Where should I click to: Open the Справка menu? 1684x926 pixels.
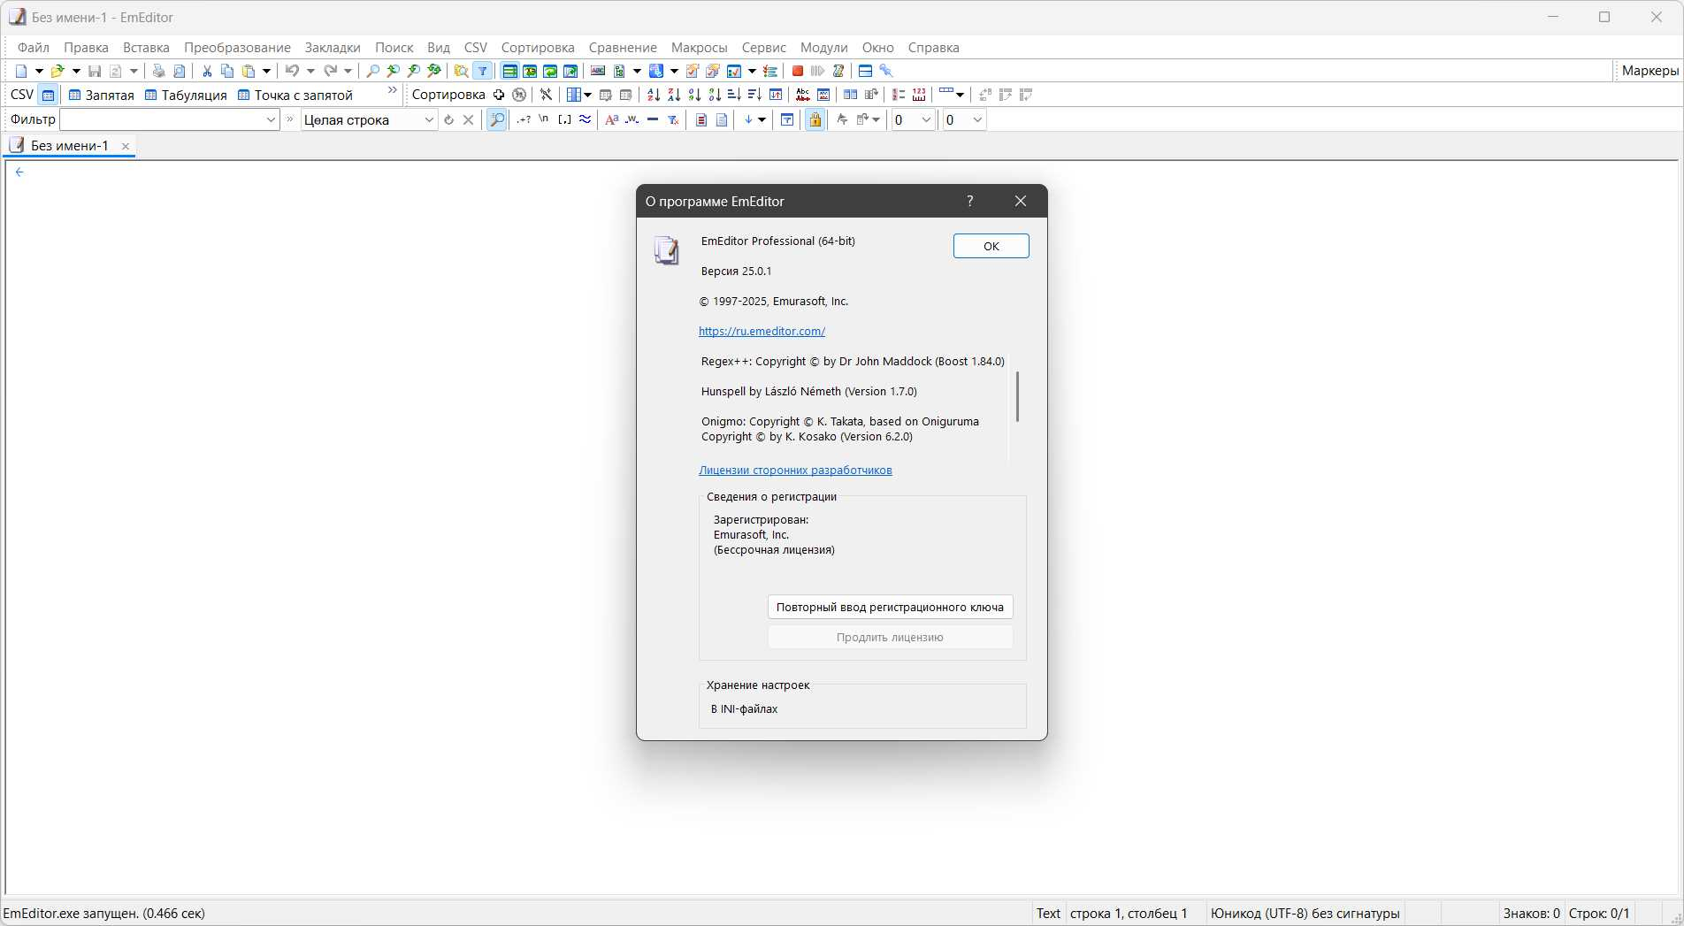933,47
